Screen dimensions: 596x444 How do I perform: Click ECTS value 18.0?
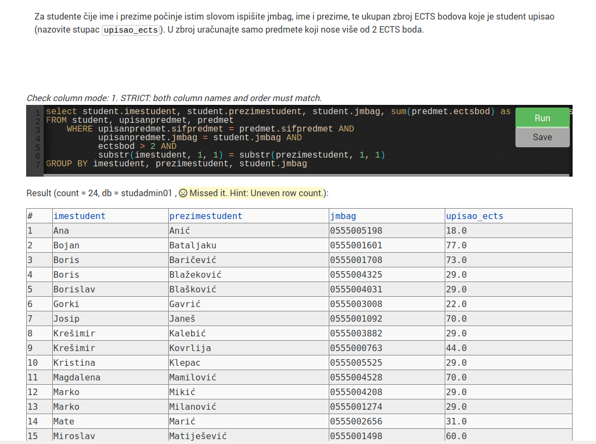click(508, 231)
